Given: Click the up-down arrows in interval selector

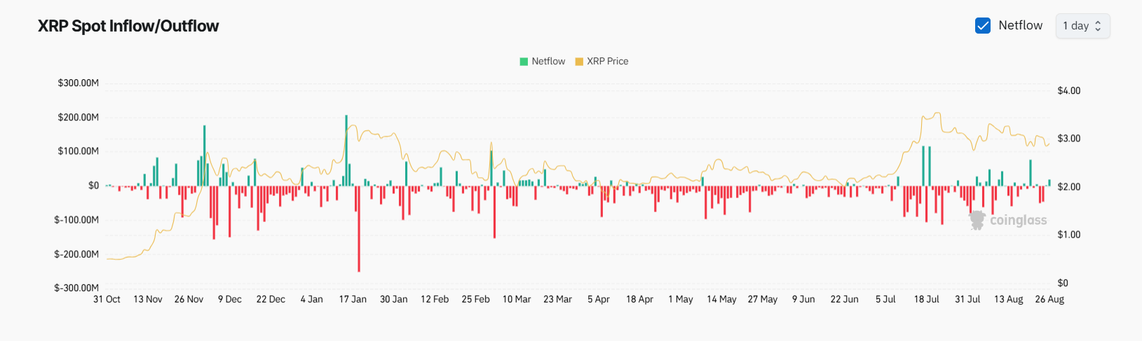Looking at the screenshot, I should point(1098,26).
